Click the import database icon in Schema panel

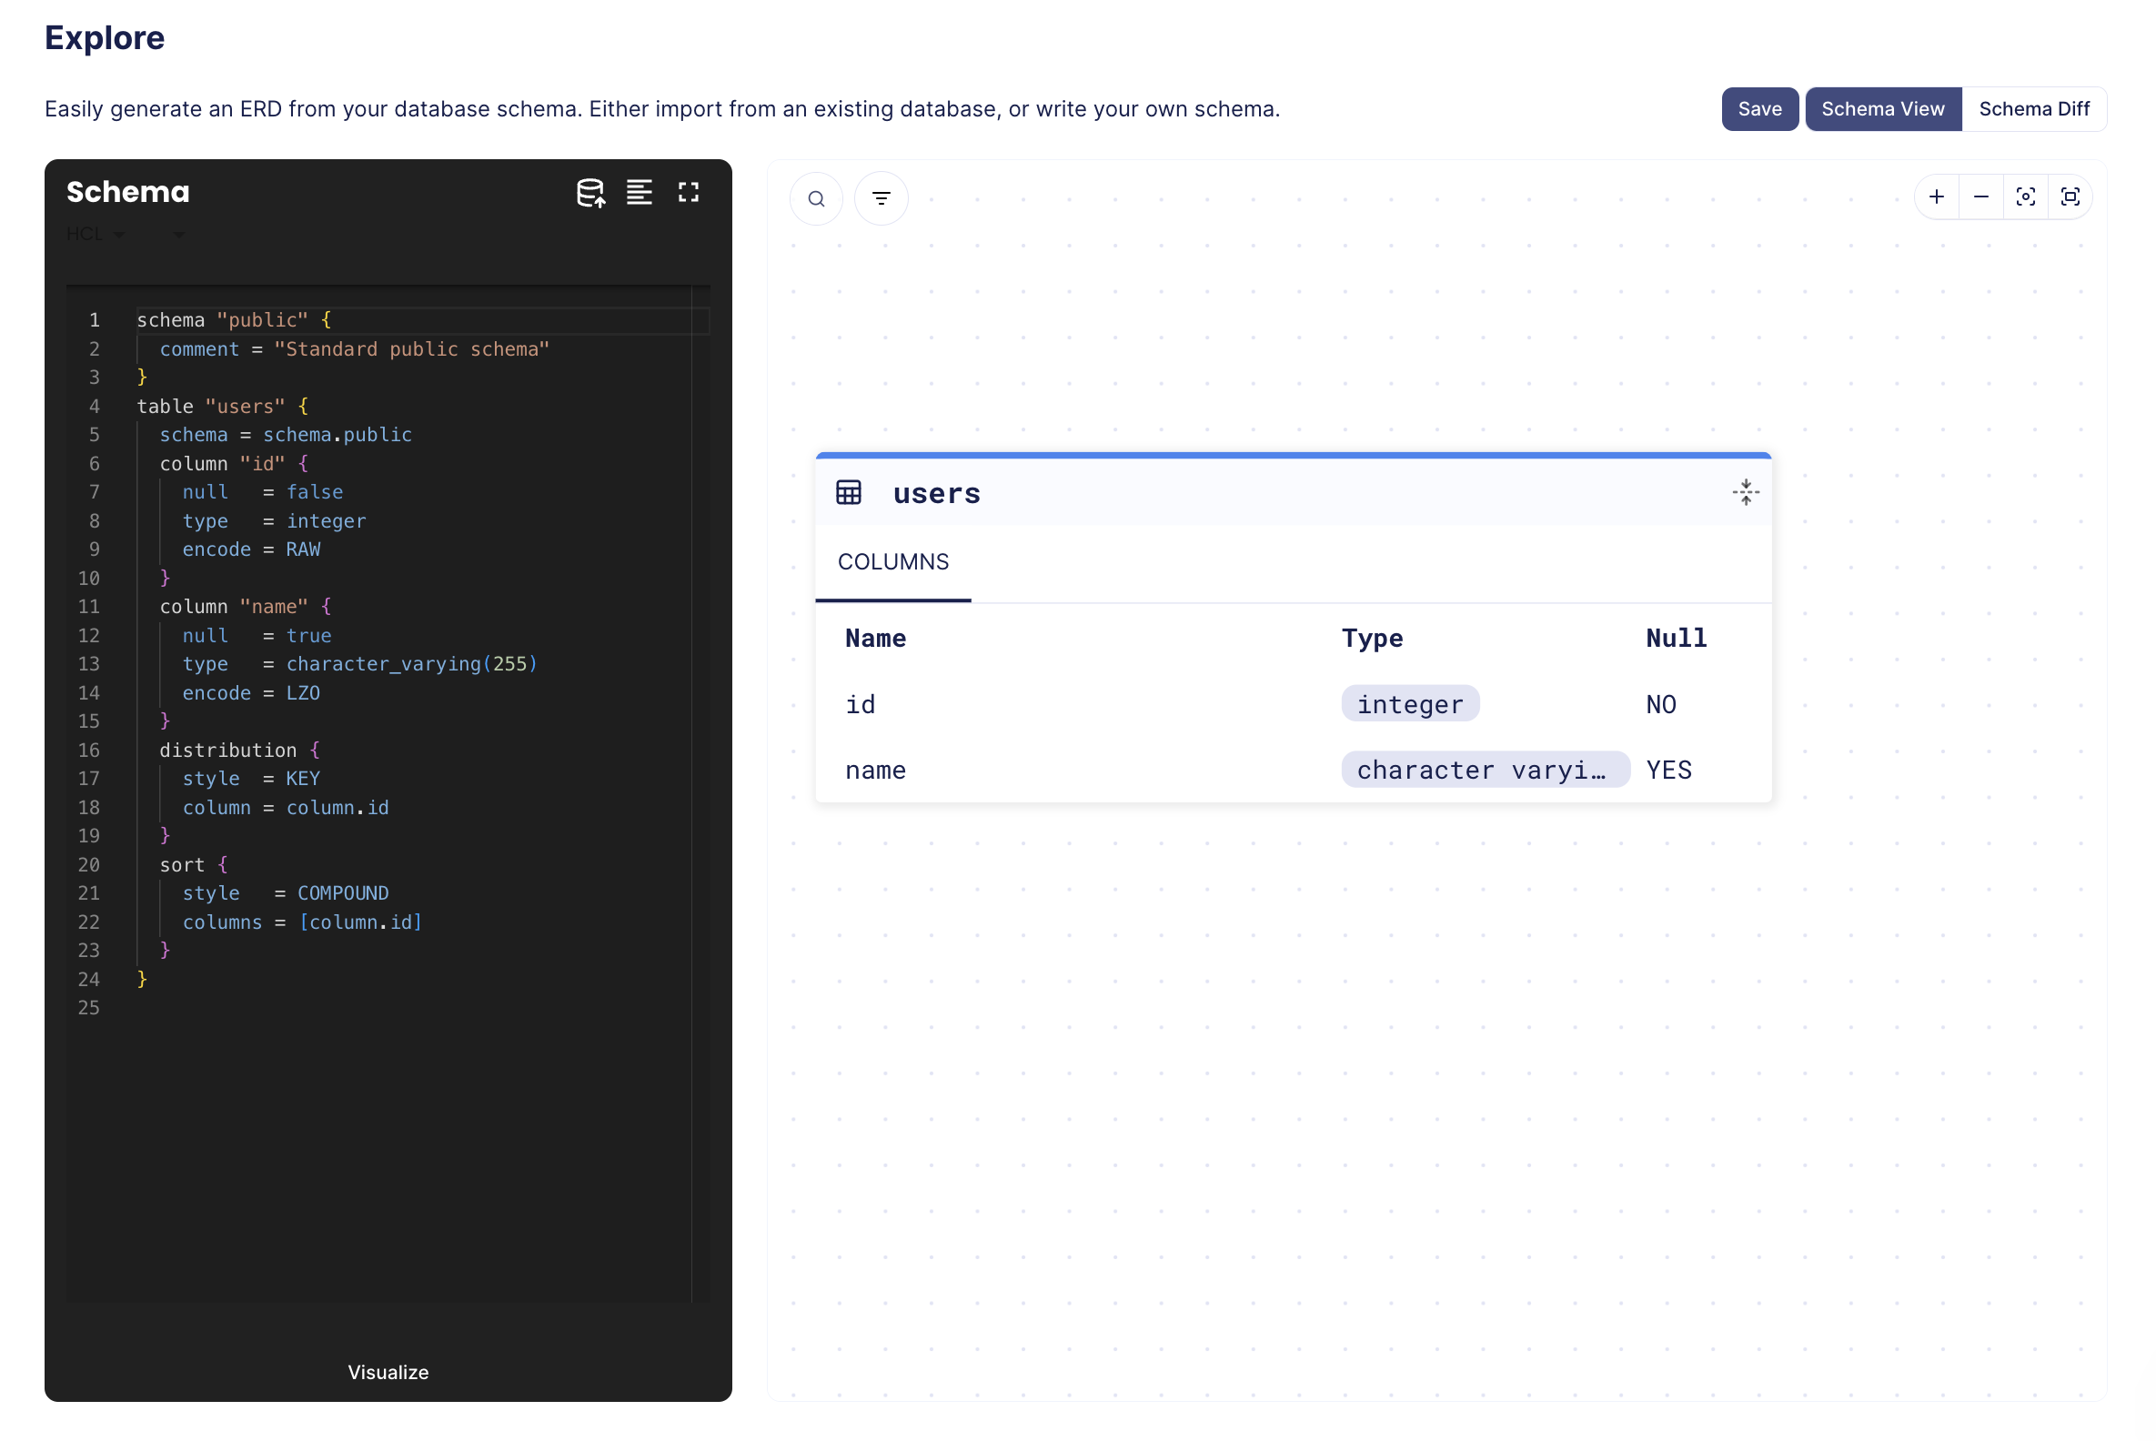click(x=590, y=193)
